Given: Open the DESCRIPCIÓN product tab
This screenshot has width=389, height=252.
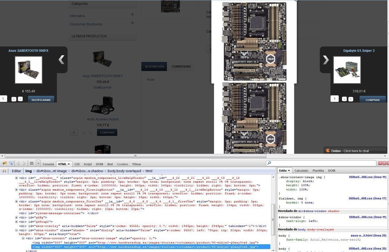Looking at the screenshot, I should [x=154, y=66].
